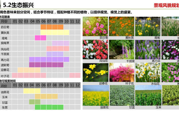Select the 叶子花 pink bougainvillea photo
Screen dimensions: 179x113
click(122, 73)
